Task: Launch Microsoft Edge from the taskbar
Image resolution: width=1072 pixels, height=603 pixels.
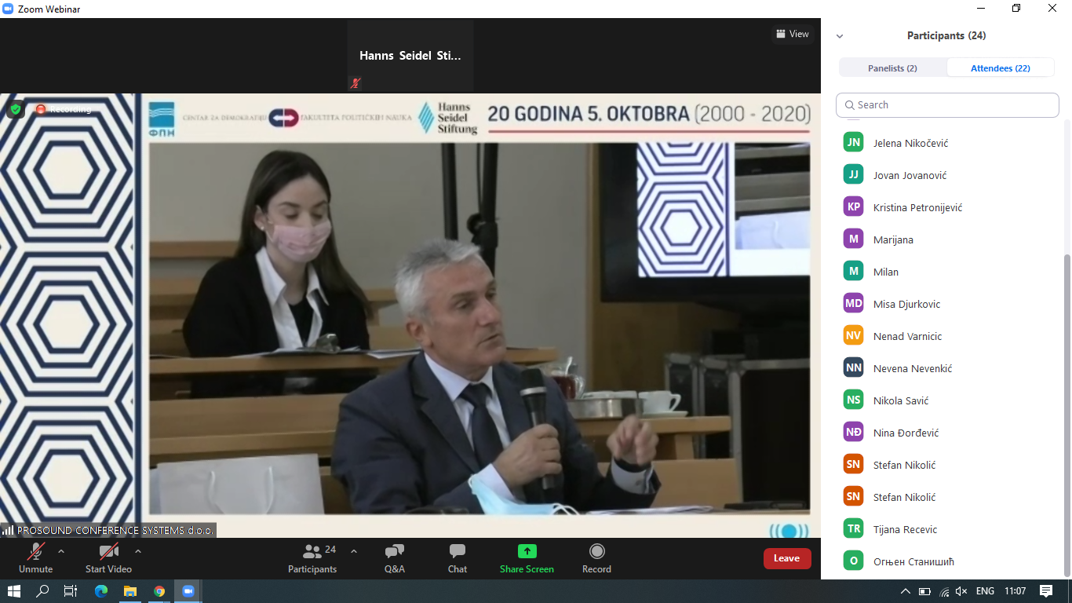Action: 100,590
